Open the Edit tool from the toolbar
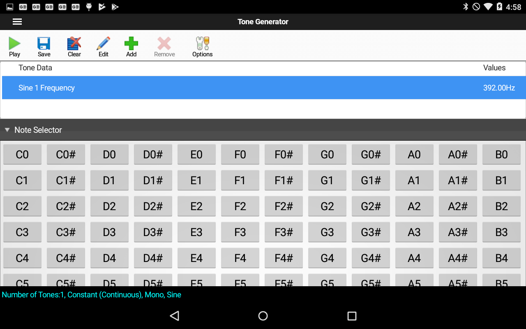Image resolution: width=526 pixels, height=329 pixels. pos(103,45)
